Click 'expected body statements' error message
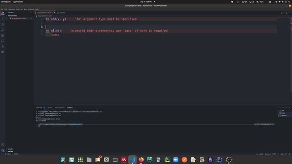292x164 pixels. click(120, 31)
